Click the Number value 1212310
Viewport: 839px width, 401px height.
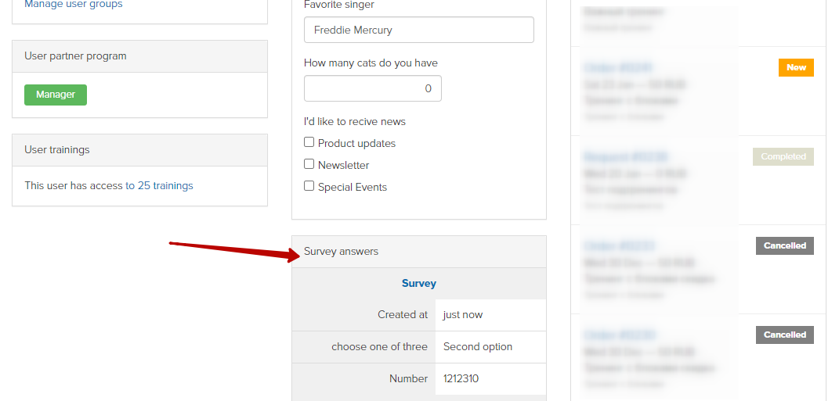pos(461,379)
